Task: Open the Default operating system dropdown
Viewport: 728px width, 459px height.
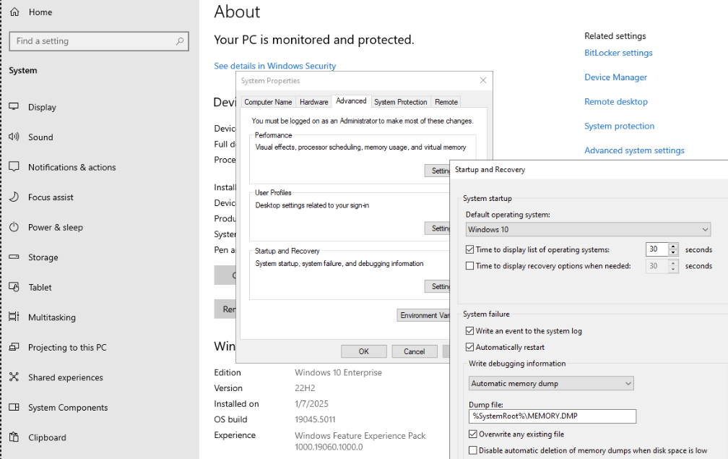Action: click(588, 230)
